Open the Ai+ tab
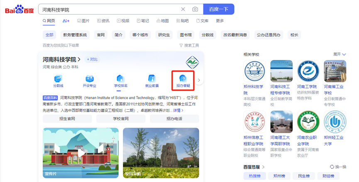 pyautogui.click(x=66, y=21)
